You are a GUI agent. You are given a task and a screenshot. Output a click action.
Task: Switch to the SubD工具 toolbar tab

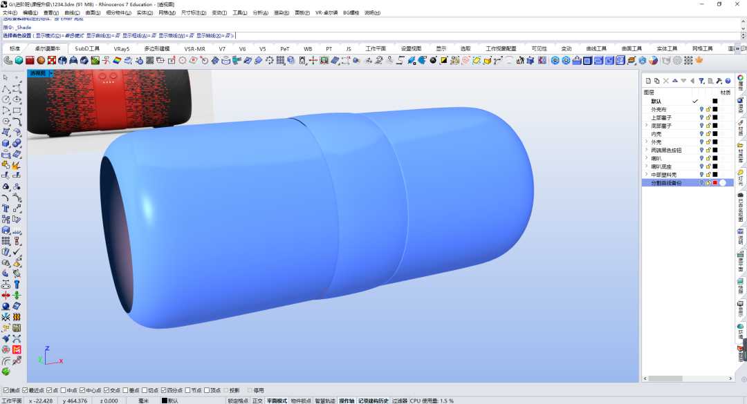pos(87,48)
